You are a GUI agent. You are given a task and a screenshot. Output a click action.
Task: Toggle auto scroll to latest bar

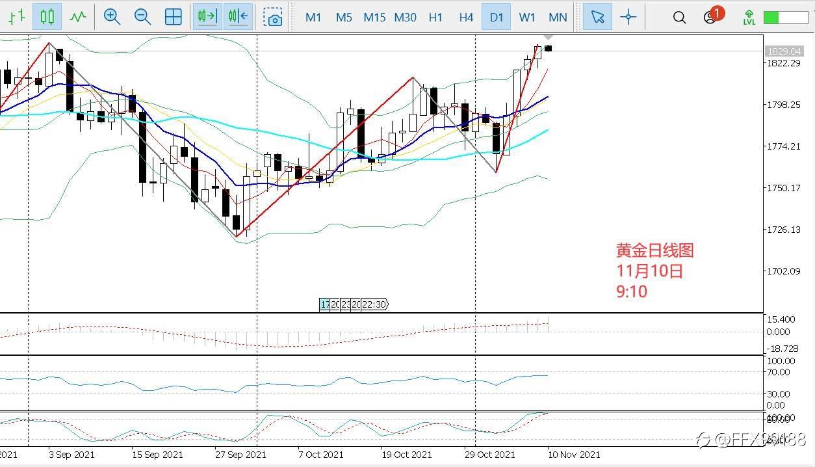coord(207,17)
